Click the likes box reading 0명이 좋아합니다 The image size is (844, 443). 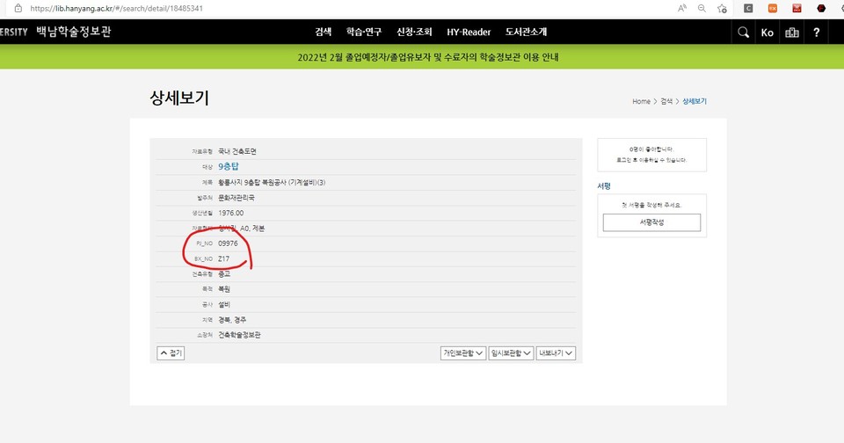[x=651, y=155]
